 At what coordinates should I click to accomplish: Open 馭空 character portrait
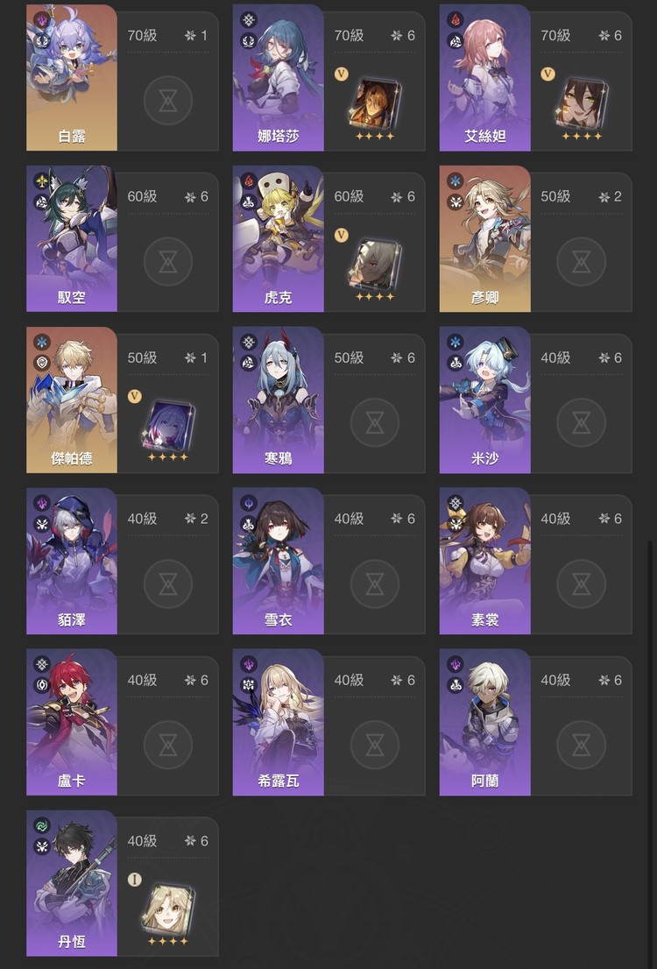pos(72,238)
